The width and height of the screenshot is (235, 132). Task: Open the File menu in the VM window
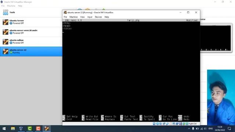tap(65, 17)
